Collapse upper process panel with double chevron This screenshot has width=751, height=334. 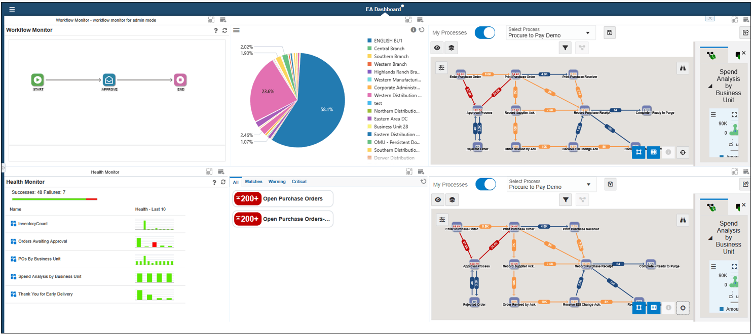tap(710, 18)
